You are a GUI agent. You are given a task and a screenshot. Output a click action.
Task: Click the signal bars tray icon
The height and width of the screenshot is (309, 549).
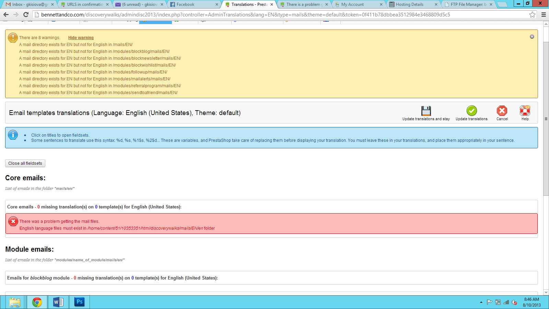pos(506,302)
